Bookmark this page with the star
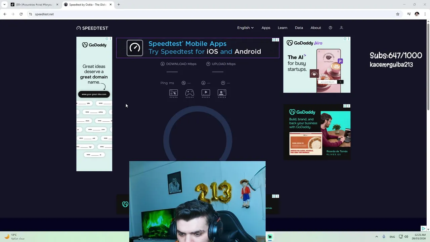Image resolution: width=430 pixels, height=242 pixels. (x=398, y=14)
